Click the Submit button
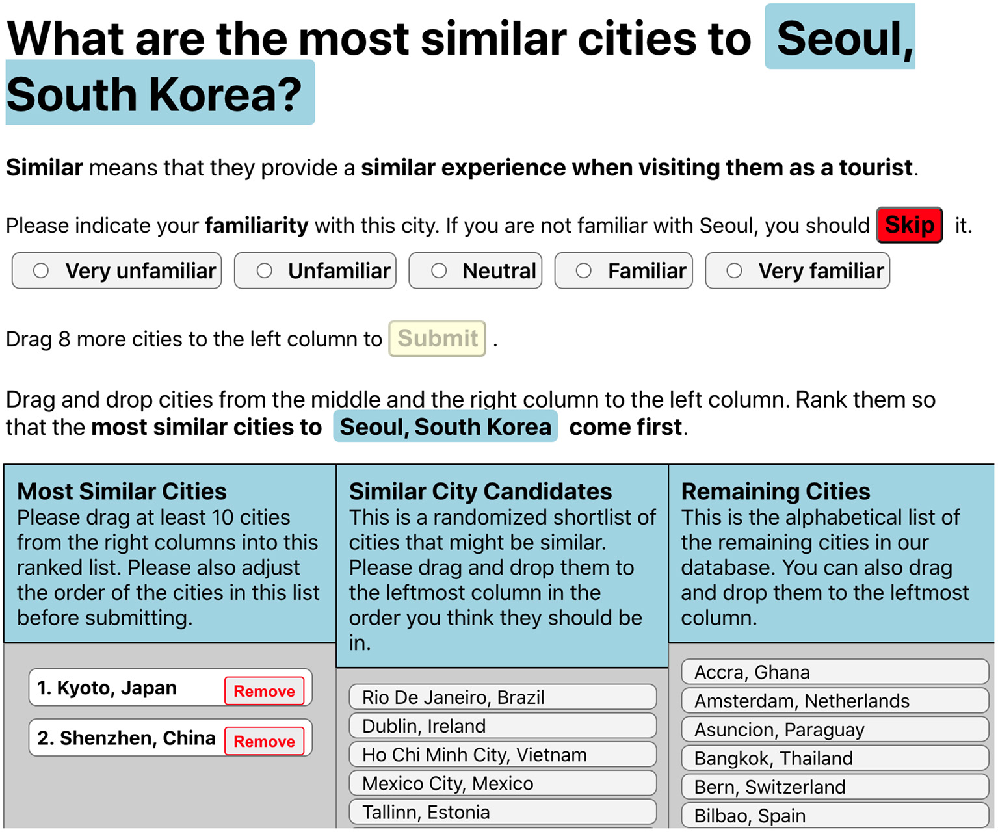The image size is (998, 832). pos(437,339)
